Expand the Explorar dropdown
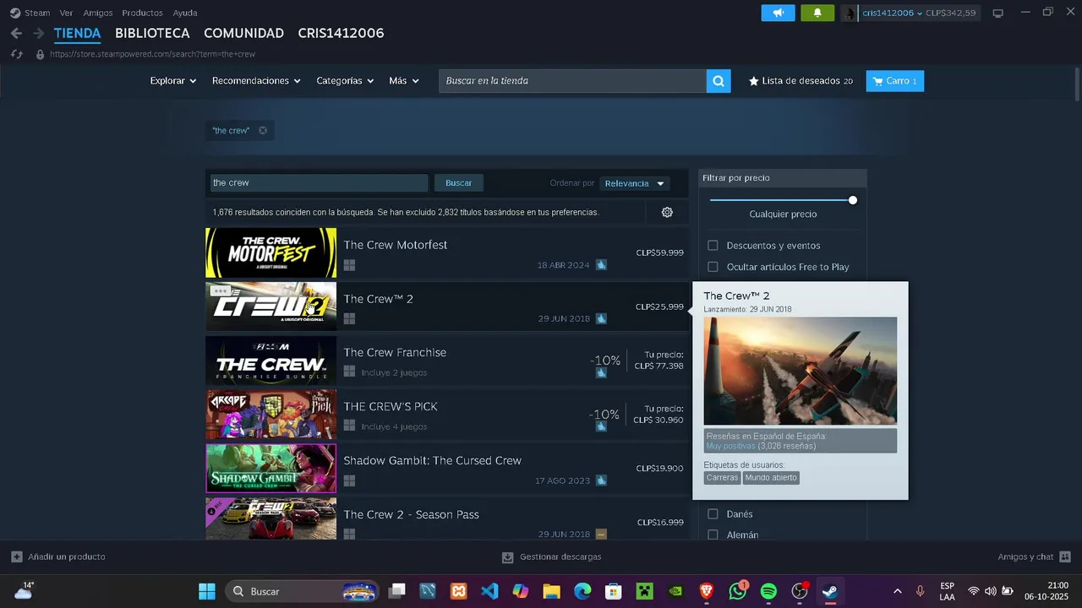 coord(173,81)
